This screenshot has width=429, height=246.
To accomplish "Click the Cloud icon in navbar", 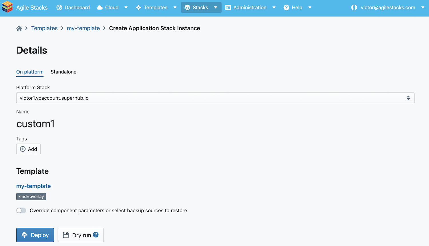I will pyautogui.click(x=100, y=8).
